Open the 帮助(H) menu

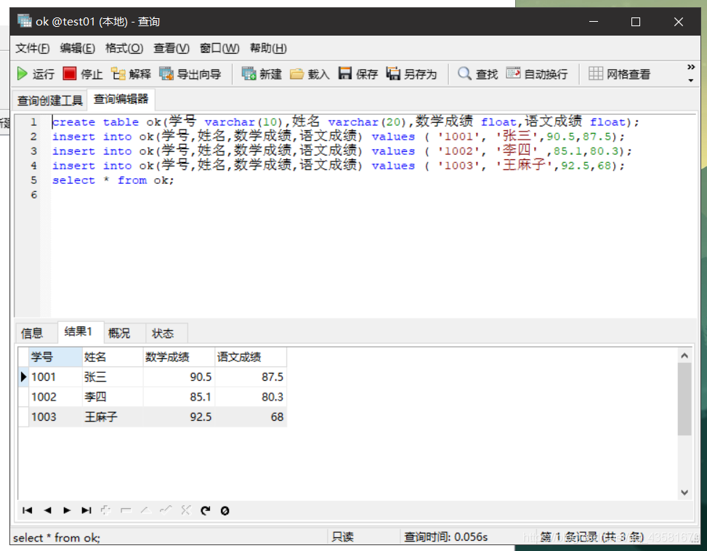click(x=267, y=48)
